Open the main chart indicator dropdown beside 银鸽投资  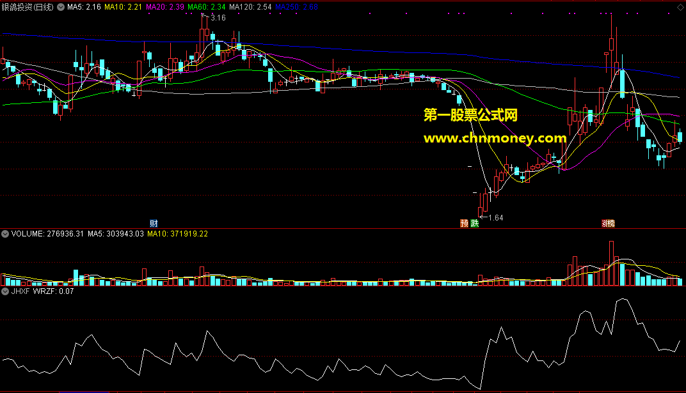pyautogui.click(x=61, y=7)
